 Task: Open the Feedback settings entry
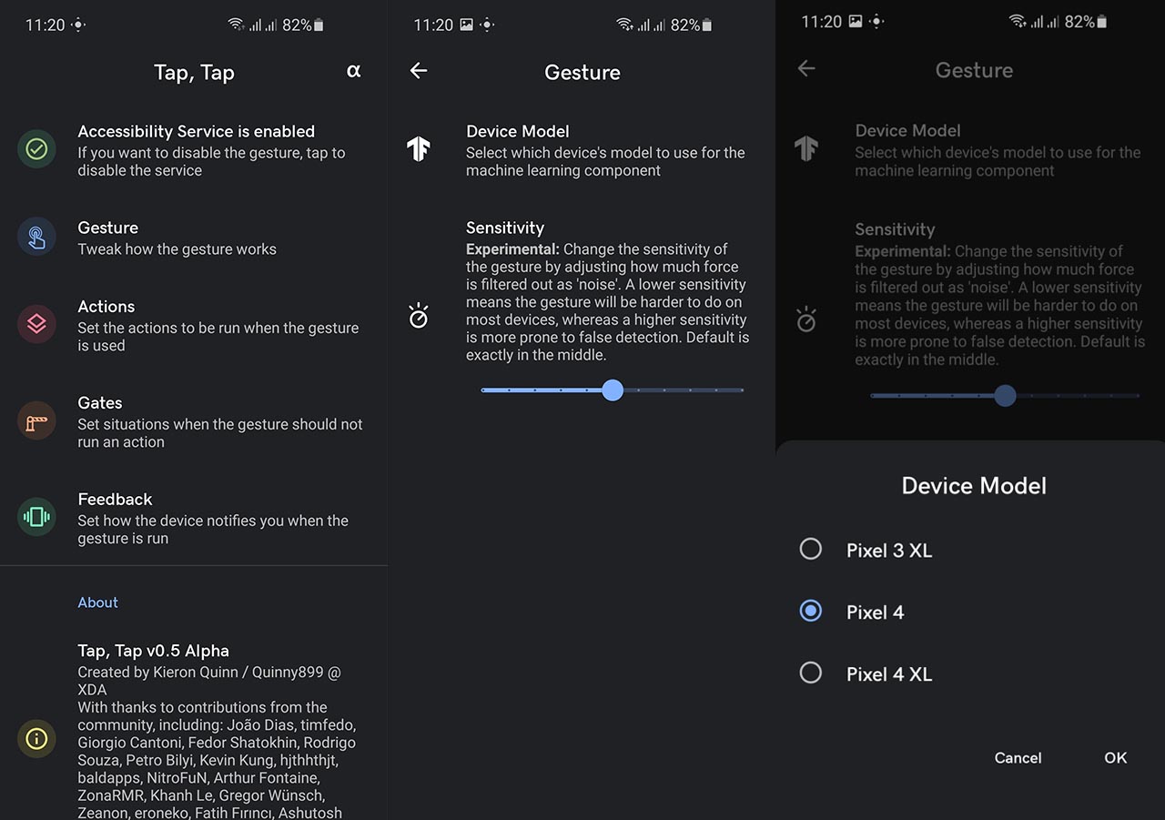tap(194, 518)
